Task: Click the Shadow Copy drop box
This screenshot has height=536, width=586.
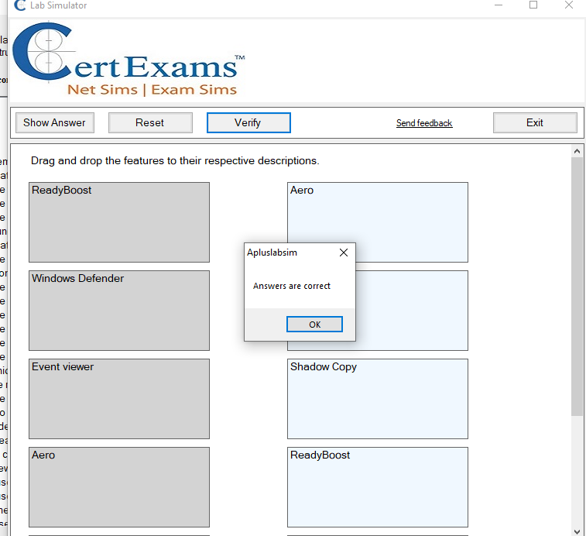Action: coord(378,399)
